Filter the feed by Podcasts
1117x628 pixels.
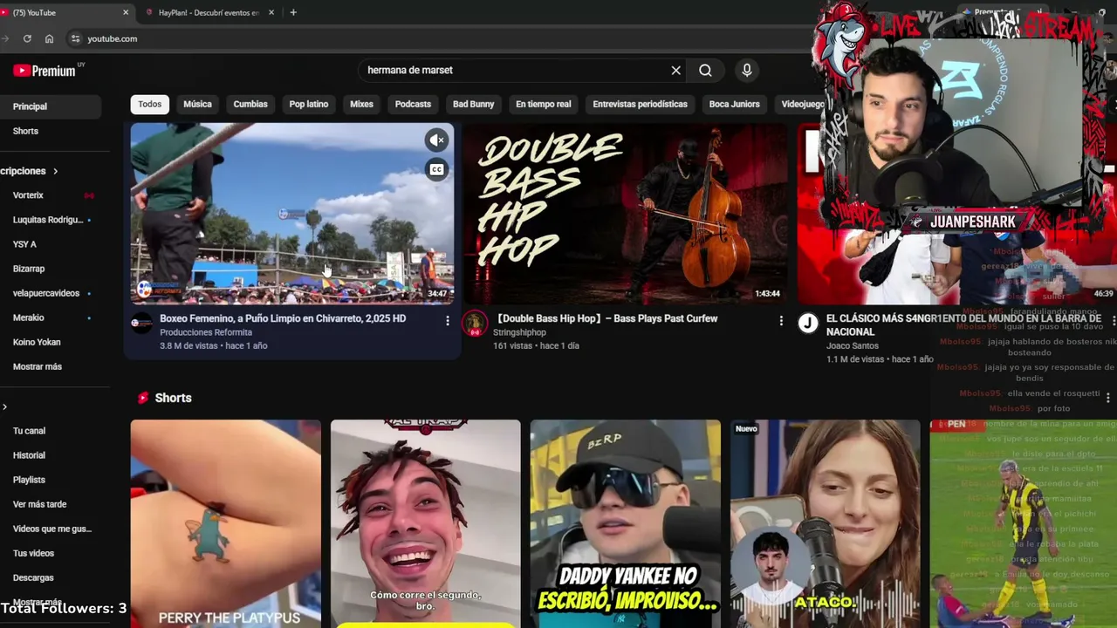click(x=413, y=104)
